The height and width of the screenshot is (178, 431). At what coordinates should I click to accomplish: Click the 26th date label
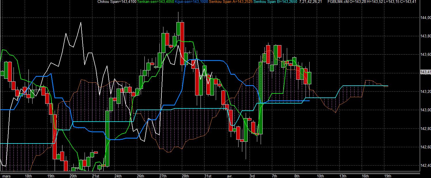[x=140, y=176]
